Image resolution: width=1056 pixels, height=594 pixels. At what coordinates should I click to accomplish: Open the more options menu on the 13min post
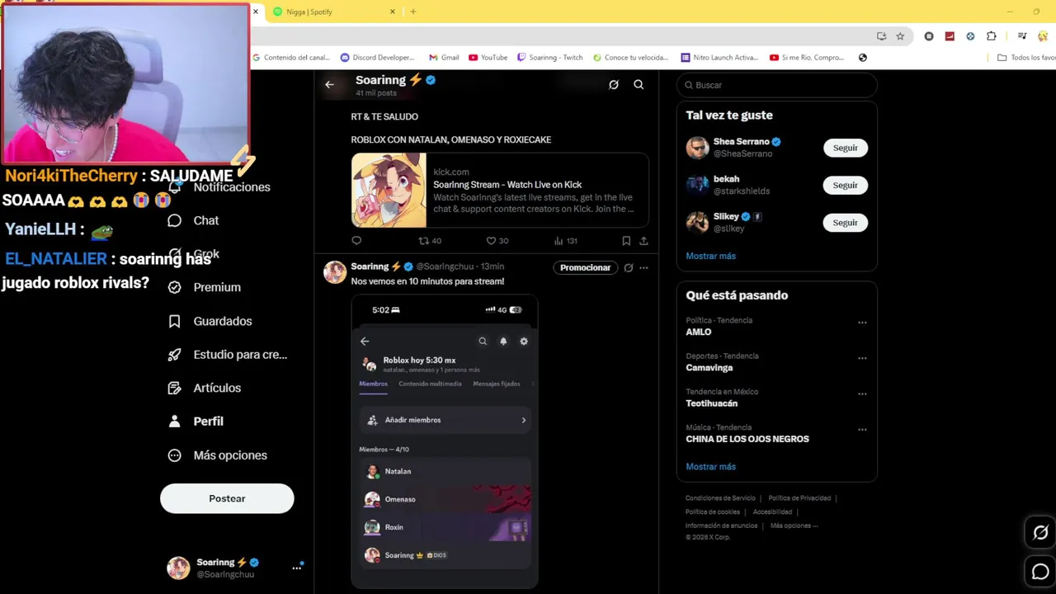(643, 267)
